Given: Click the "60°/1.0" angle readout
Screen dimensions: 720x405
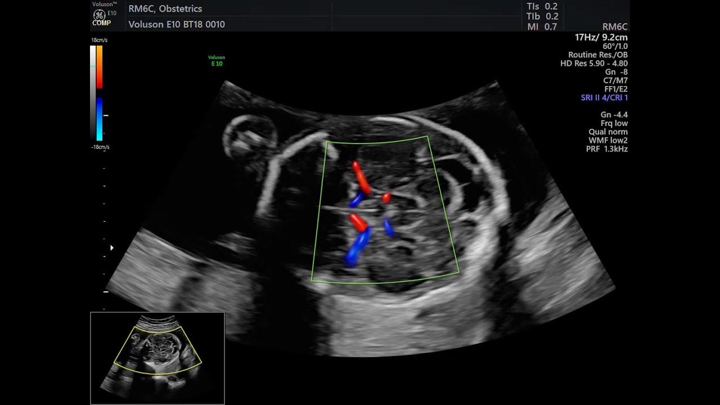Looking at the screenshot, I should click(615, 46).
